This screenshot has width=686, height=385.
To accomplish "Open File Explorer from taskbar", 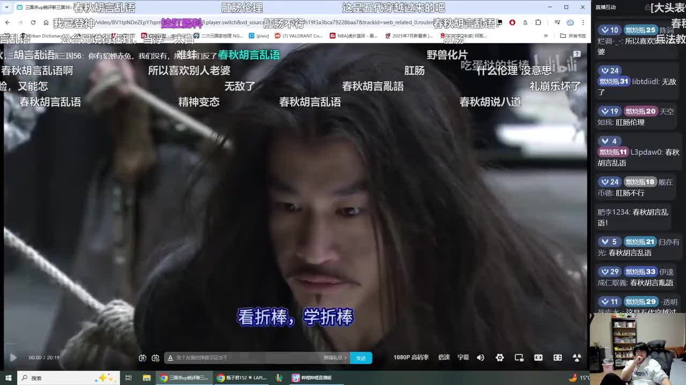I will 146,378.
